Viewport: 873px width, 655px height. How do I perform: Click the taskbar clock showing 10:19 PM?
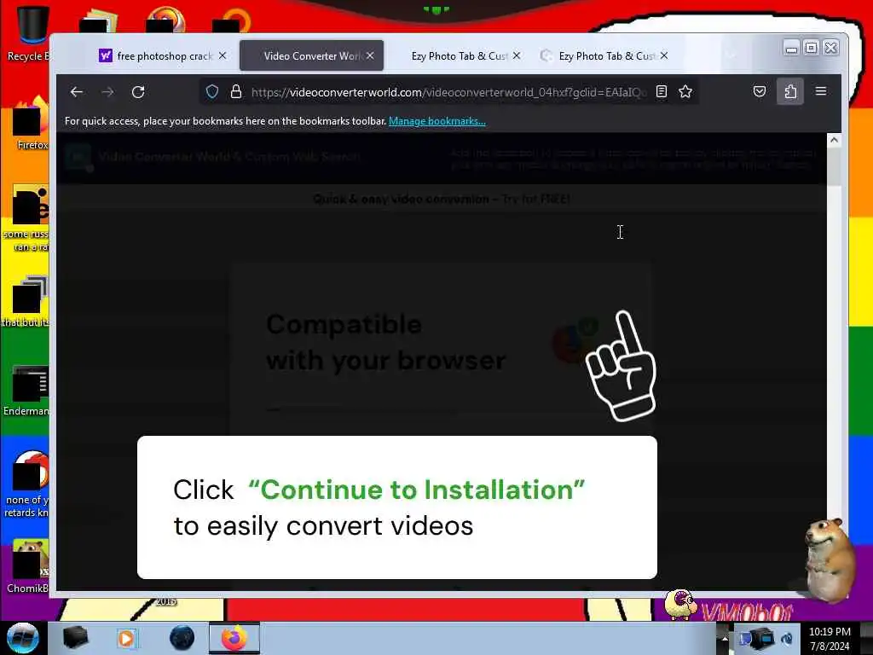tap(830, 638)
